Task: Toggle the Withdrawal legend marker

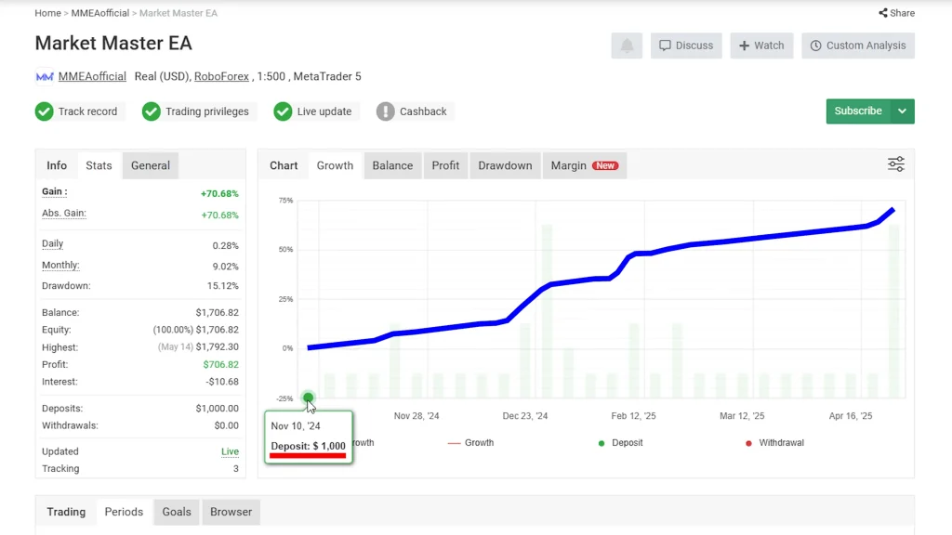Action: tap(749, 443)
